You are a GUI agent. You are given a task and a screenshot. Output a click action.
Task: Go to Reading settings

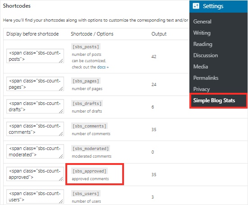pyautogui.click(x=202, y=44)
